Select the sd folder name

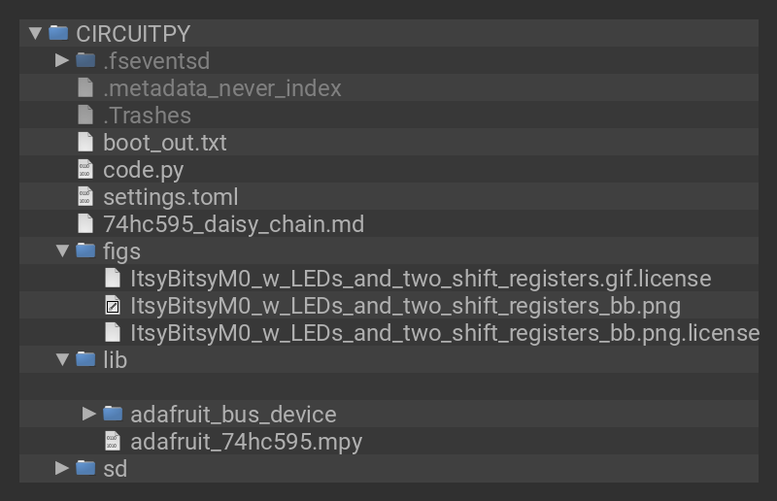tap(115, 469)
